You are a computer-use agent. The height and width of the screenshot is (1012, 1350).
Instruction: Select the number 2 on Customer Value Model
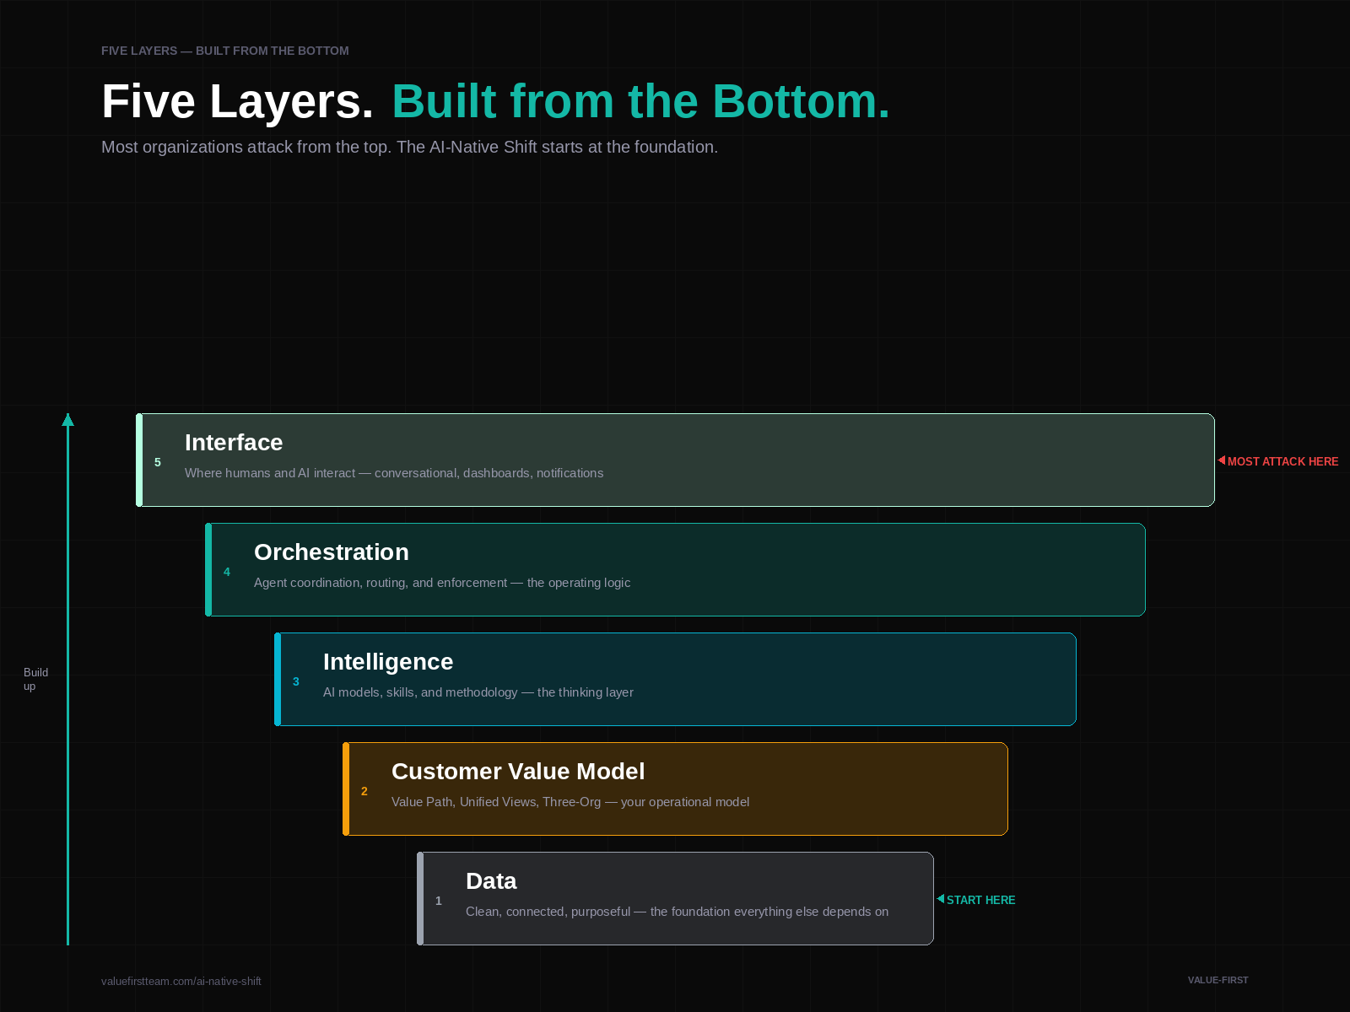(364, 791)
